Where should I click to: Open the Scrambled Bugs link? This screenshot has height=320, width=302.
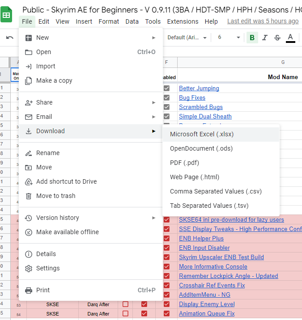pyautogui.click(x=201, y=107)
